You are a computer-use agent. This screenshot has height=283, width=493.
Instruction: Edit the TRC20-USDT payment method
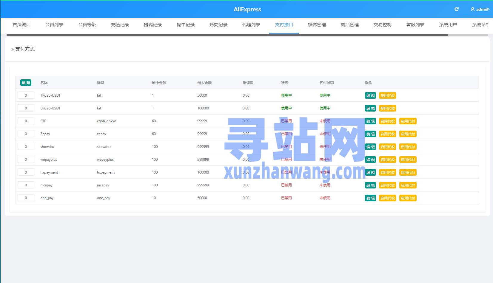(x=370, y=95)
